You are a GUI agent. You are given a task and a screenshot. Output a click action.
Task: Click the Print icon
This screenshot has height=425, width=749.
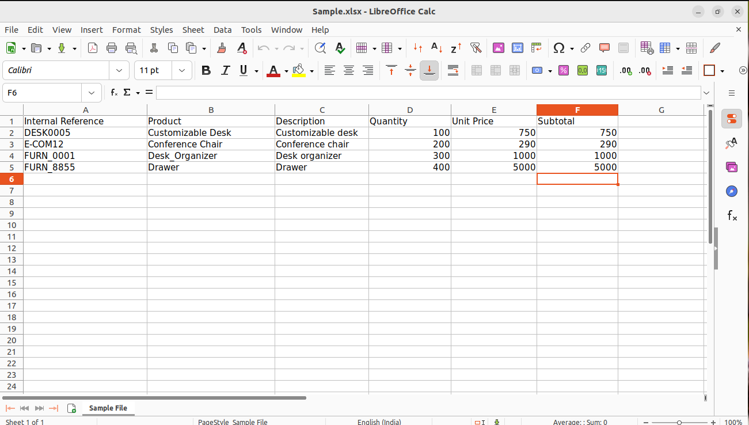click(112, 48)
